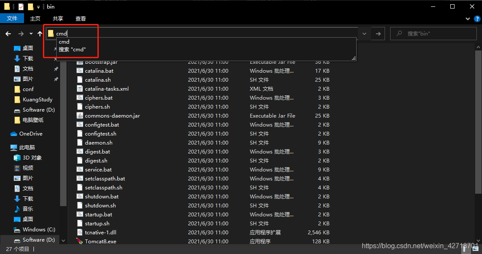
Task: Select the 搜索 "cmd" suggestion
Action: 72,49
